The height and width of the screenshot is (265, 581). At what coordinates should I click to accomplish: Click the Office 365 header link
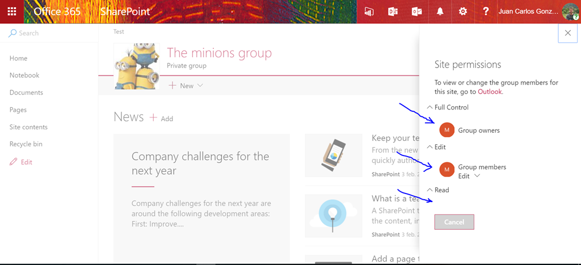pos(57,11)
